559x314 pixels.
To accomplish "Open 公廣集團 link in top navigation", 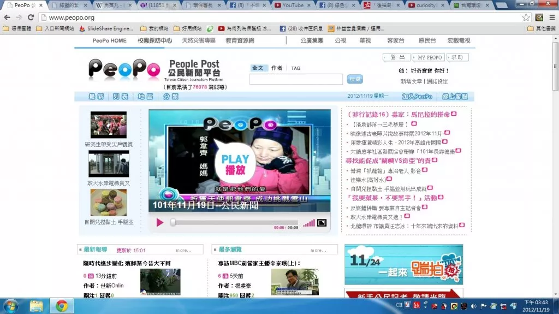I will click(x=312, y=40).
